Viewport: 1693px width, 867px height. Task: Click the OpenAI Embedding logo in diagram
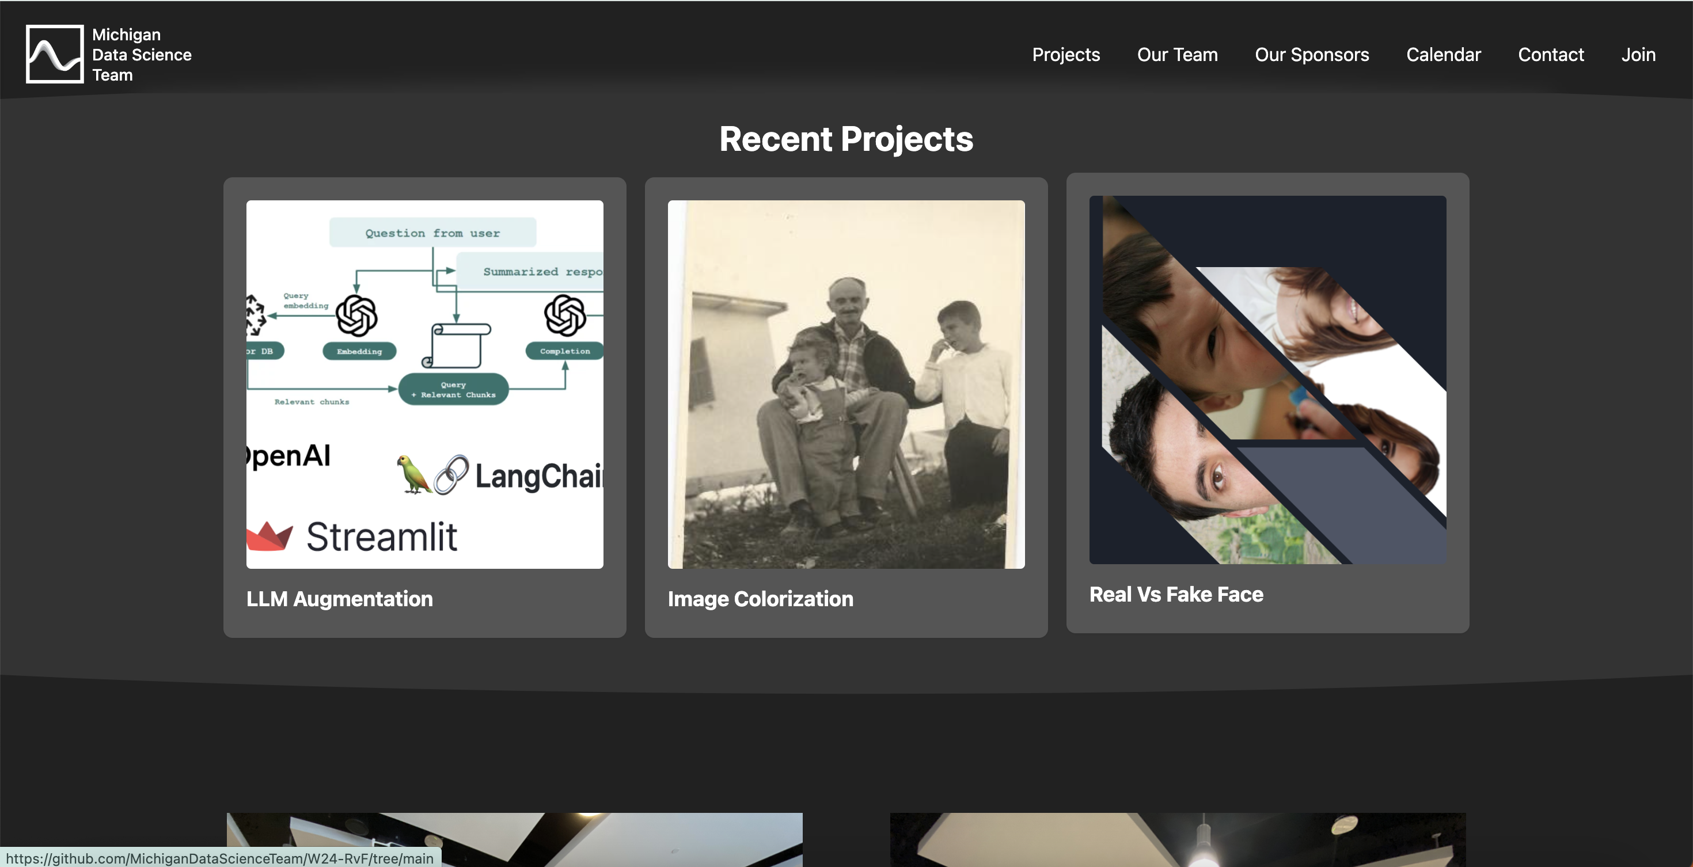[x=356, y=315]
